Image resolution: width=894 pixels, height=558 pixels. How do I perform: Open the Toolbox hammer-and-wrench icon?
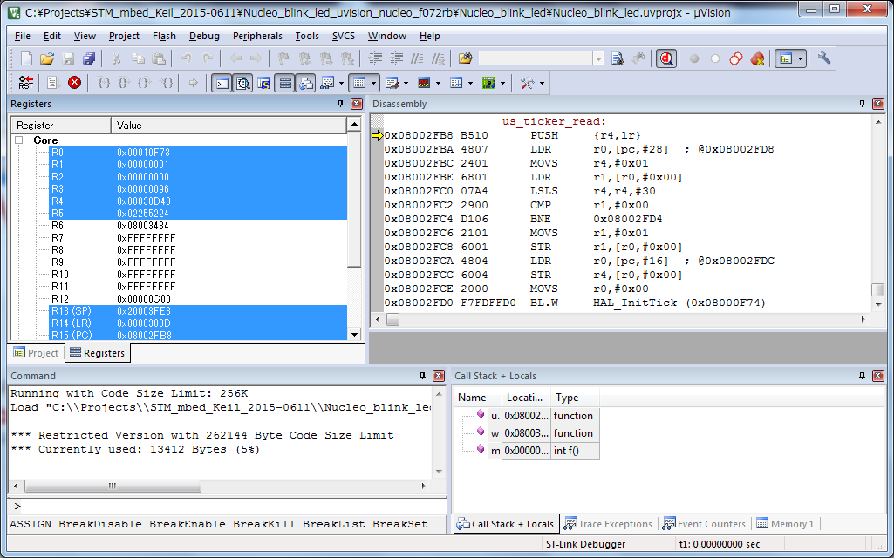point(527,83)
